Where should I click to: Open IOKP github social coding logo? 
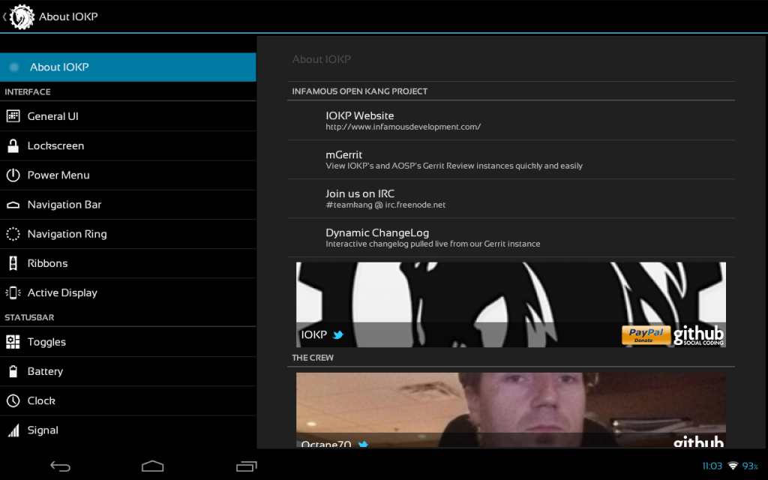698,335
